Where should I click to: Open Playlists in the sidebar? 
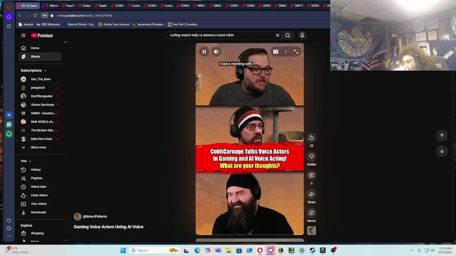tap(40, 178)
